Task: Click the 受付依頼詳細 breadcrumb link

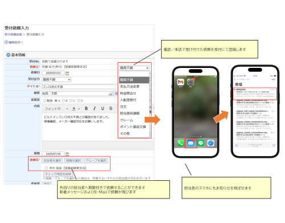Action: (13, 34)
